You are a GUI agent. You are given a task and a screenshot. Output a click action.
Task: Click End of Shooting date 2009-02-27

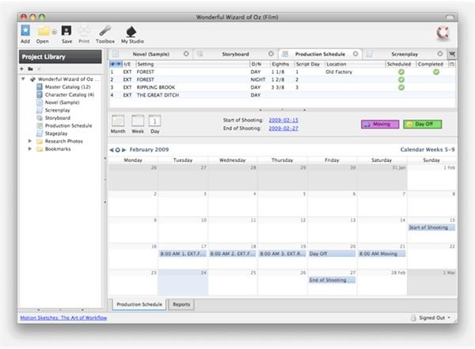click(x=283, y=128)
